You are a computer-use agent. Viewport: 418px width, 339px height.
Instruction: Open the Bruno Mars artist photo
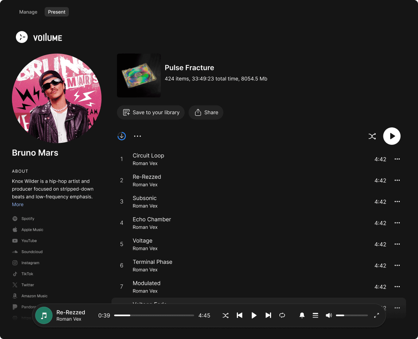pos(57,98)
